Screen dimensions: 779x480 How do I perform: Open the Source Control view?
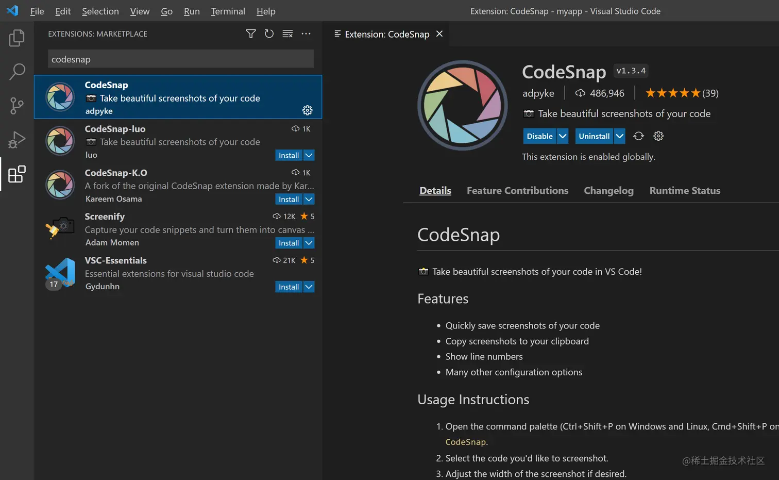16,106
